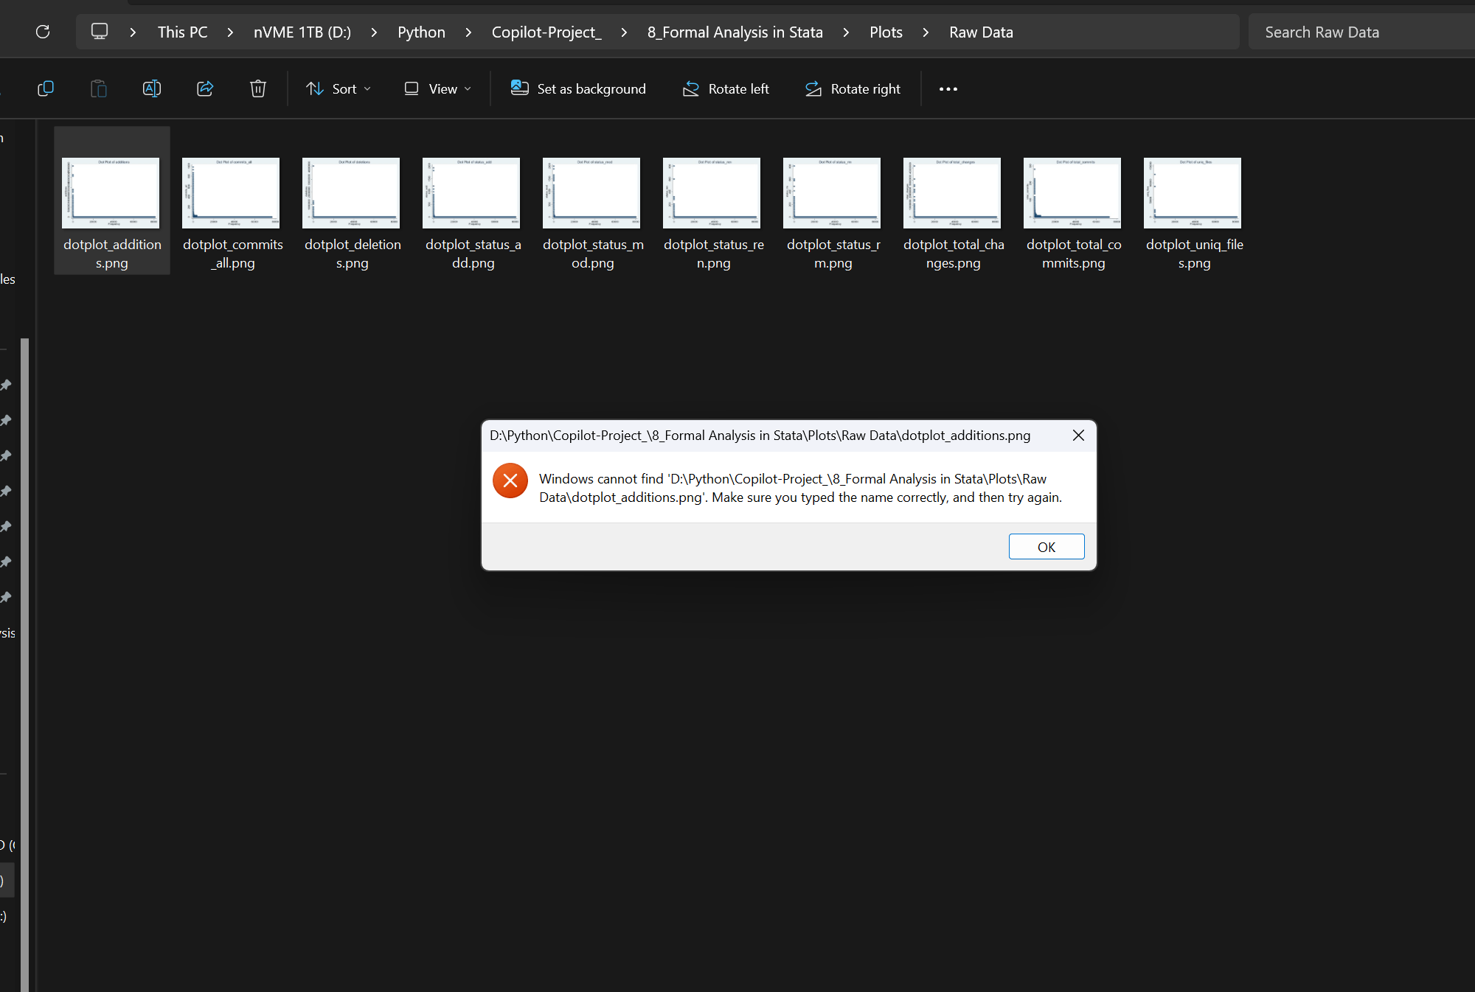
Task: Open the View dropdown menu
Action: point(437,88)
